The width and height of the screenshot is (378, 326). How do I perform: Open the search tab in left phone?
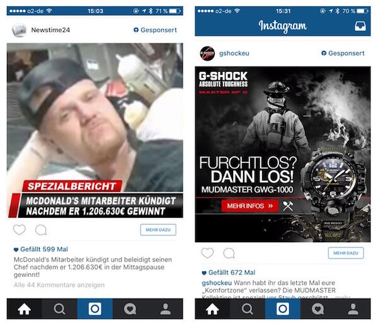[x=60, y=309]
